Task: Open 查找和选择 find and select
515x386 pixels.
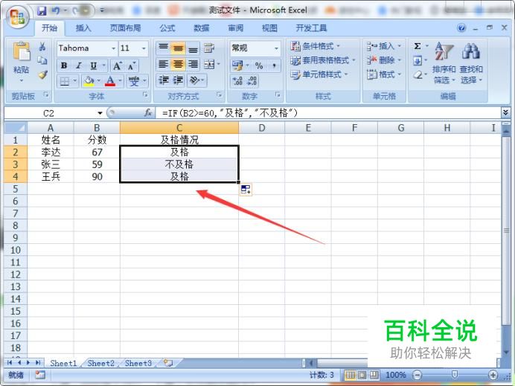Action: (x=470, y=62)
